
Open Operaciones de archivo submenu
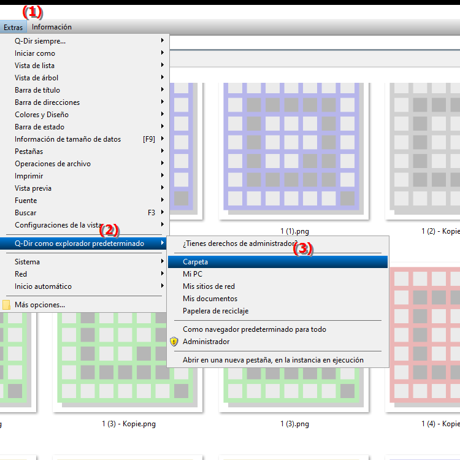(85, 164)
